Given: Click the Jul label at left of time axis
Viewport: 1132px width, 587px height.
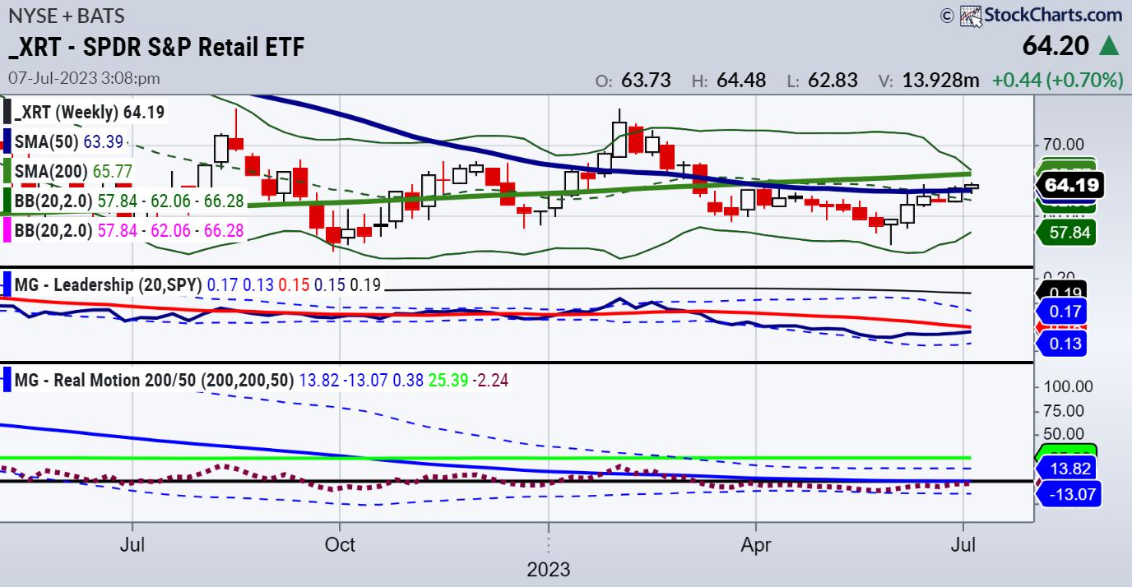Looking at the screenshot, I should [132, 543].
